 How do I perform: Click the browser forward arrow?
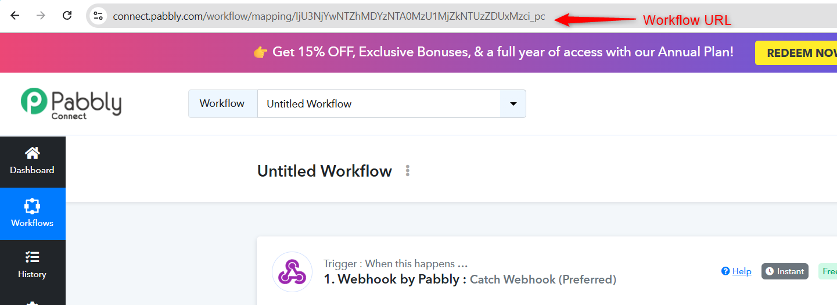(41, 16)
